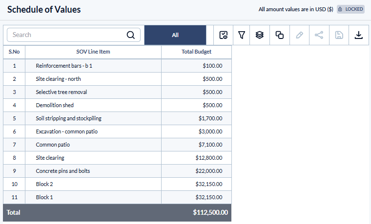Download the schedule of values
Viewport: 371px width, 224px height.
point(359,35)
